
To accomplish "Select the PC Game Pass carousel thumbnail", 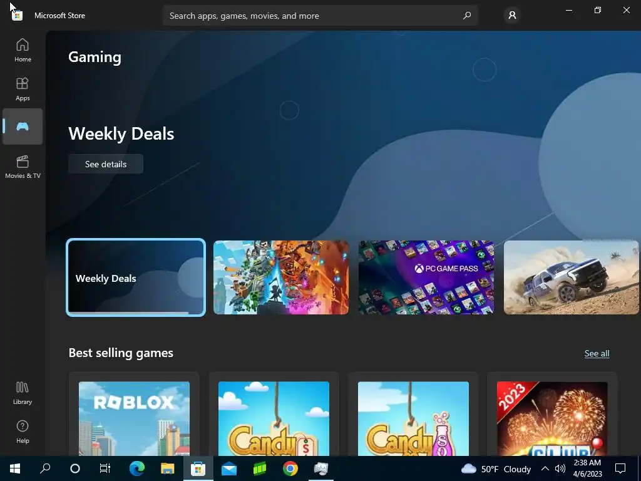I will (x=426, y=277).
